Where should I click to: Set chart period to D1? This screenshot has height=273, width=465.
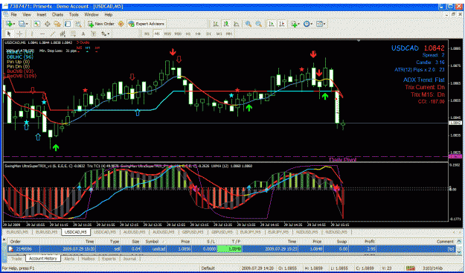click(x=209, y=33)
